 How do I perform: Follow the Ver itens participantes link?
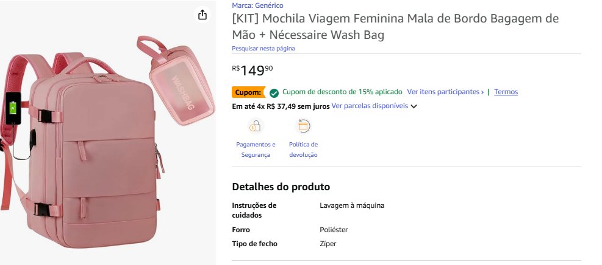[x=445, y=92]
